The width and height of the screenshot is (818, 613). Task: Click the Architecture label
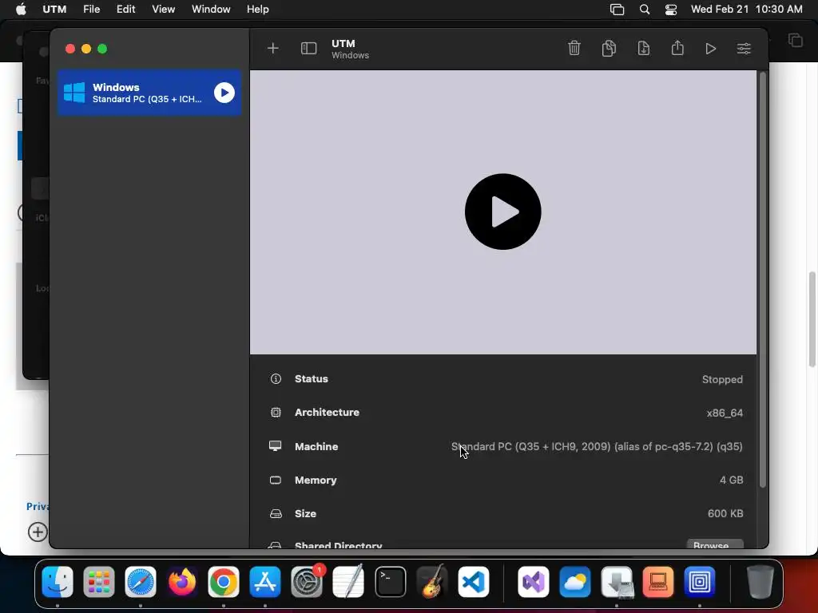[x=327, y=413]
